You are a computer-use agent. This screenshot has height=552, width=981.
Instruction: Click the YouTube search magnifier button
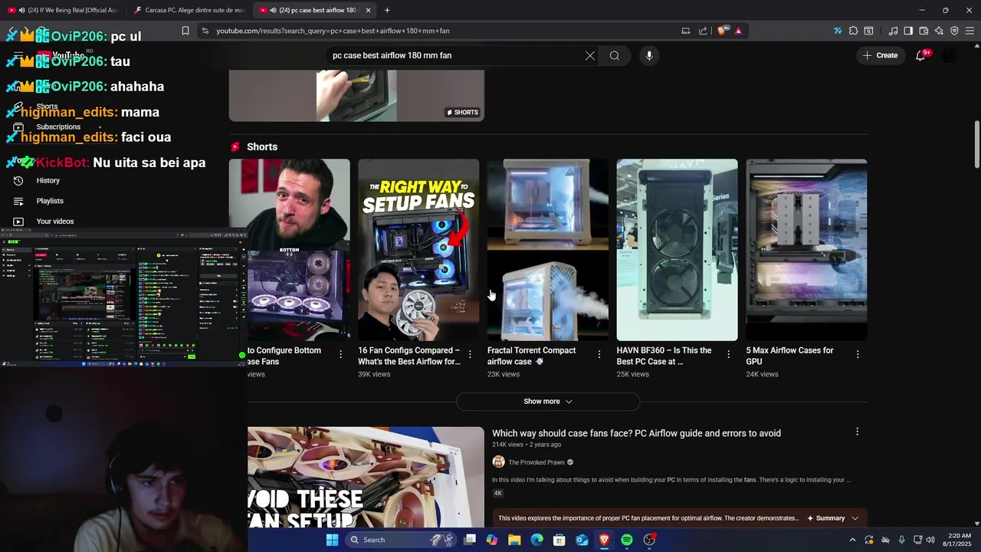[614, 55]
